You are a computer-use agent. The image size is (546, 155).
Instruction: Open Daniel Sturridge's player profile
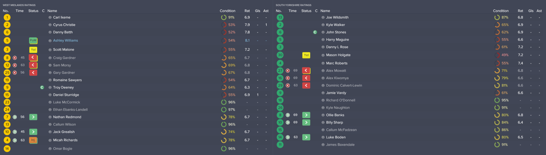[x=66, y=95]
